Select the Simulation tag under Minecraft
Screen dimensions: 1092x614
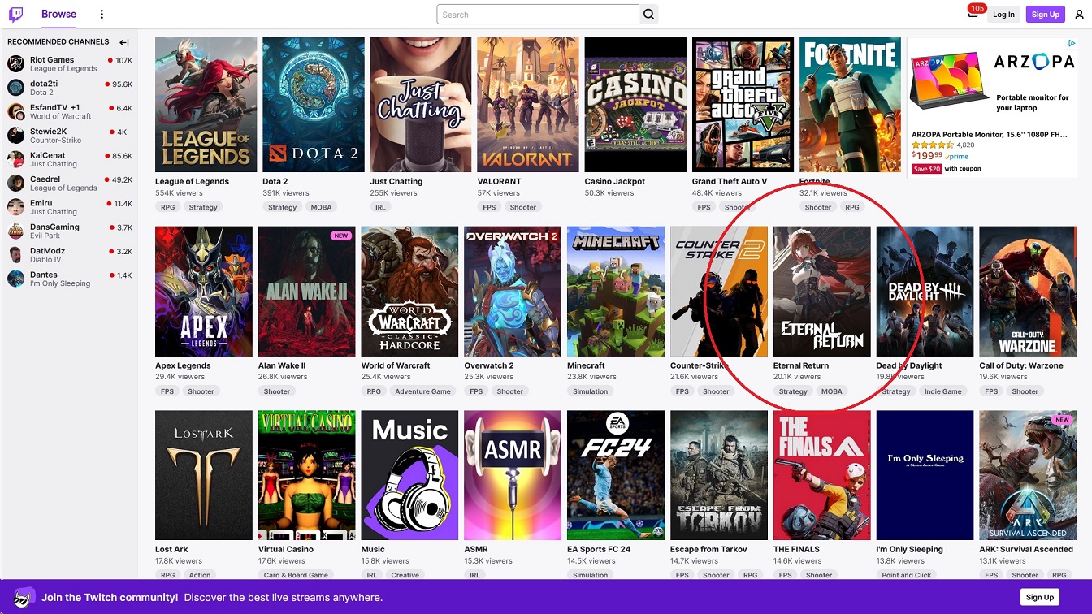(x=591, y=391)
